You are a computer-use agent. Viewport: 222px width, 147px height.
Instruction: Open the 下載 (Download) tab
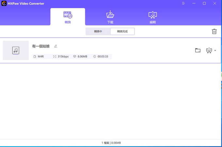pyautogui.click(x=110, y=17)
